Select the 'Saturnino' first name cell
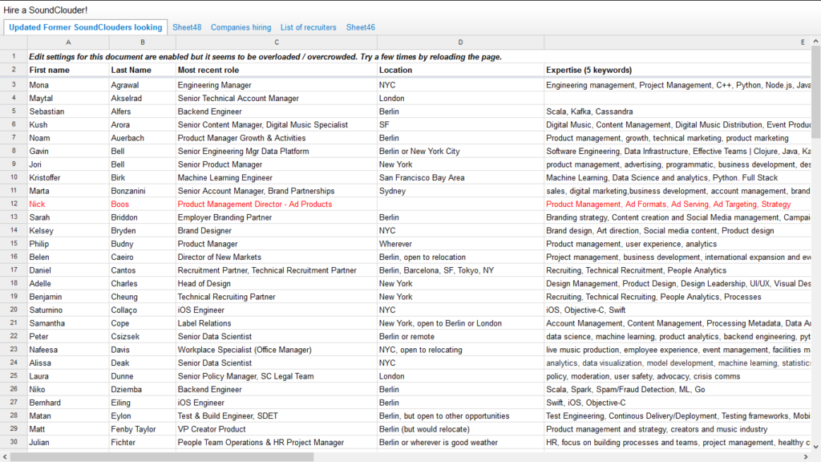Image resolution: width=821 pixels, height=462 pixels. point(68,310)
